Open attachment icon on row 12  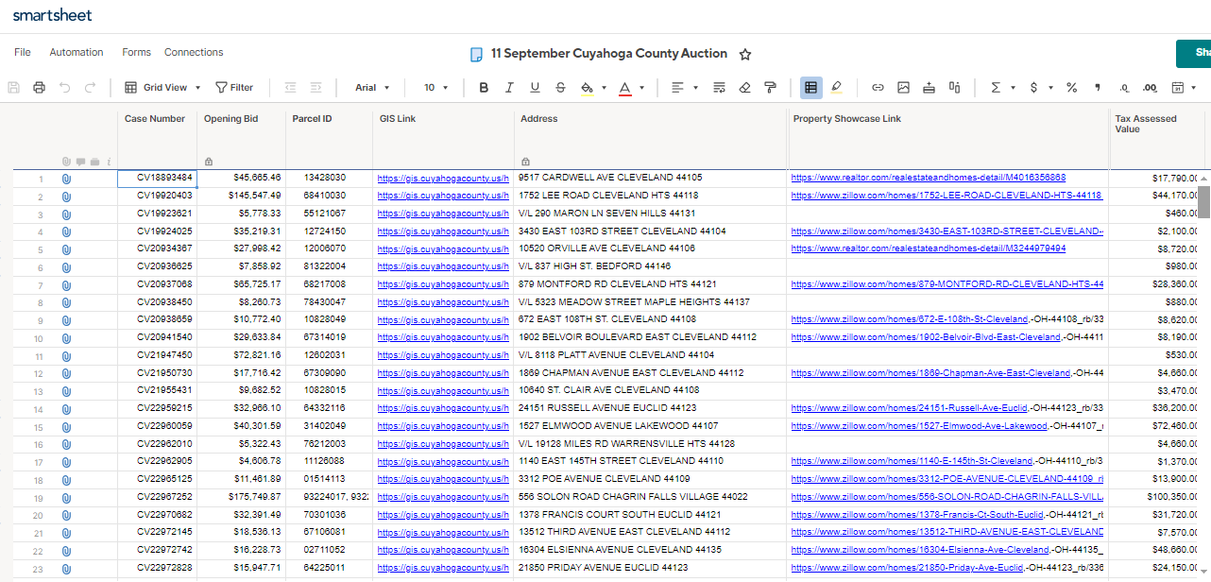[x=66, y=374]
